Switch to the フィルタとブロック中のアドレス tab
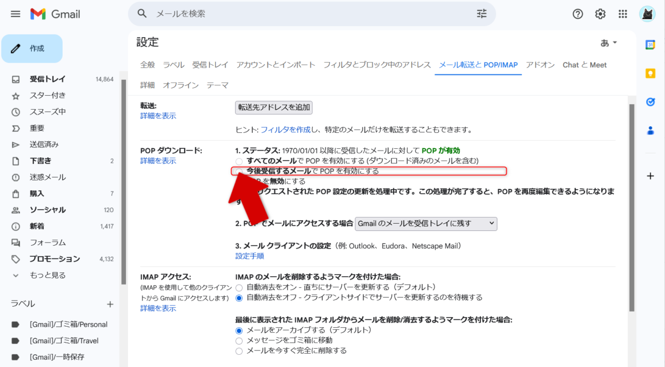The height and width of the screenshot is (367, 665). pos(377,65)
